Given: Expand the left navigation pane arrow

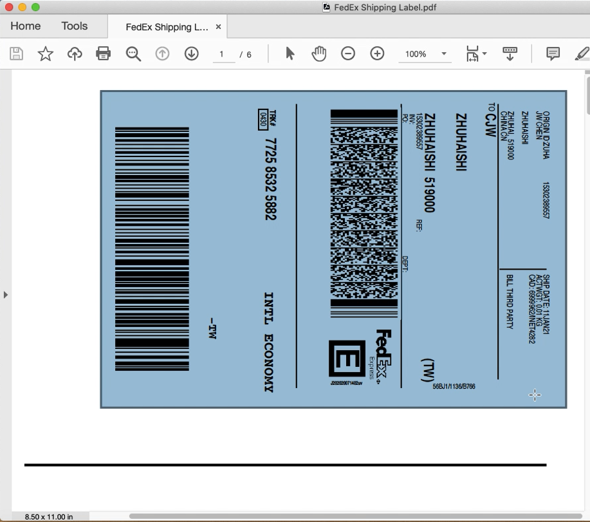Looking at the screenshot, I should click(x=5, y=295).
